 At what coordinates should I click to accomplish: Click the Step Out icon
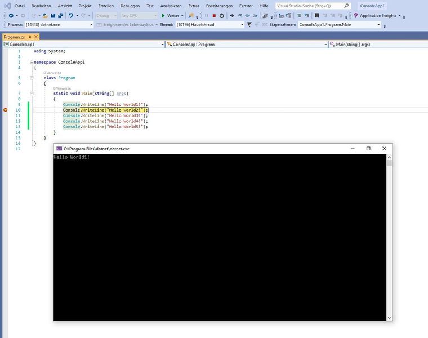coord(255,16)
